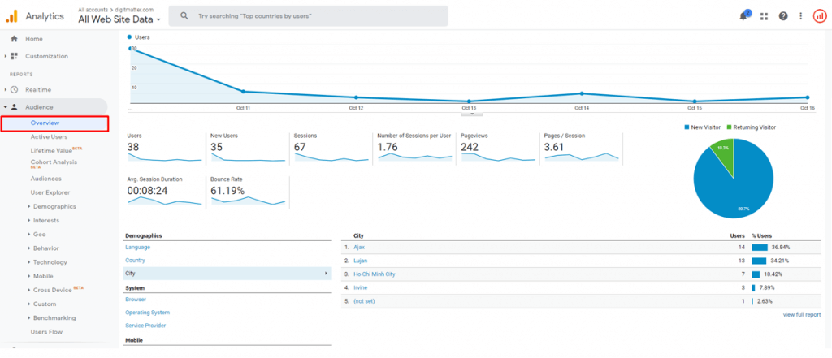832x358 pixels.
Task: Click the Realtime clock icon
Action: (14, 89)
